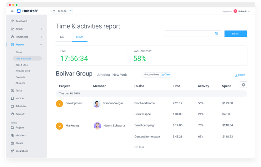
Task: Click the Filters button
Action: tap(235, 34)
